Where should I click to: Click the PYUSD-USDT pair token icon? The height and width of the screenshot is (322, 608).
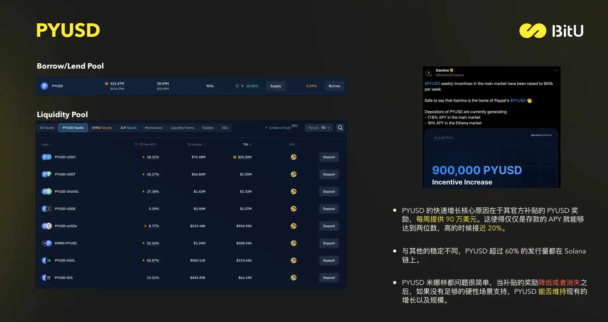pos(47,174)
